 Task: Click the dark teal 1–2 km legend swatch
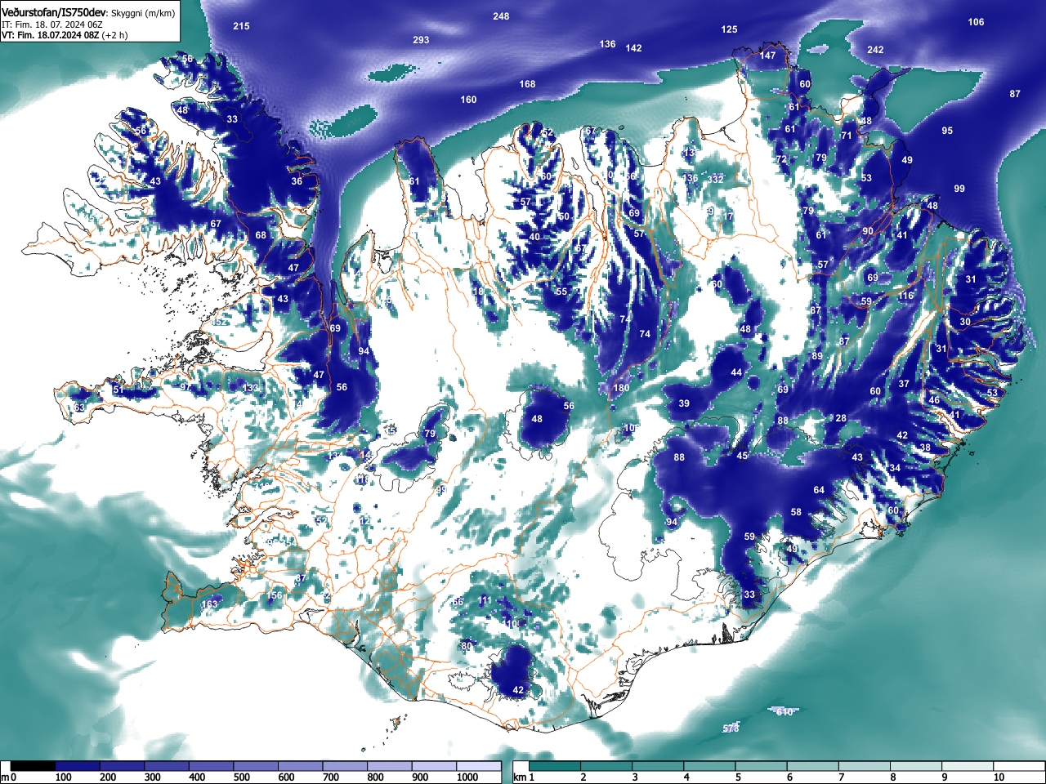[x=557, y=766]
